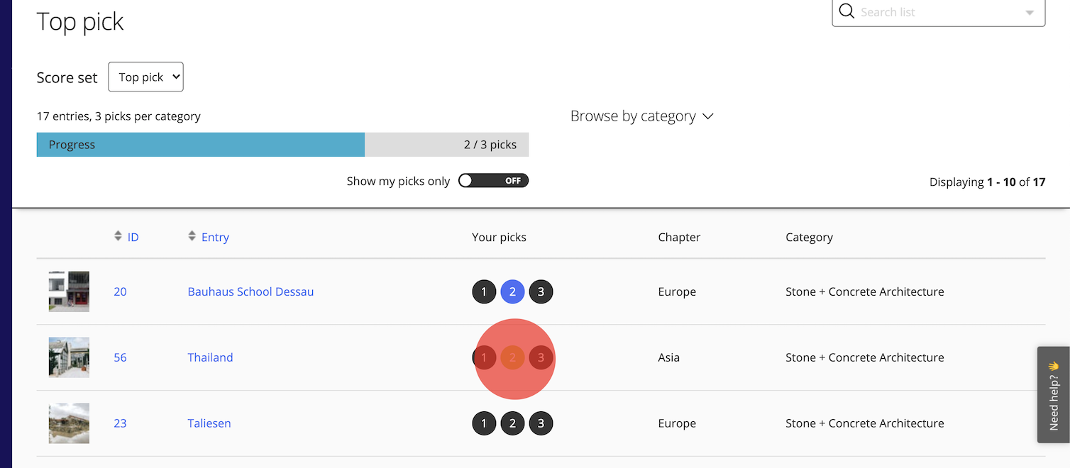Toggle pick 2 for Thailand entry

512,357
